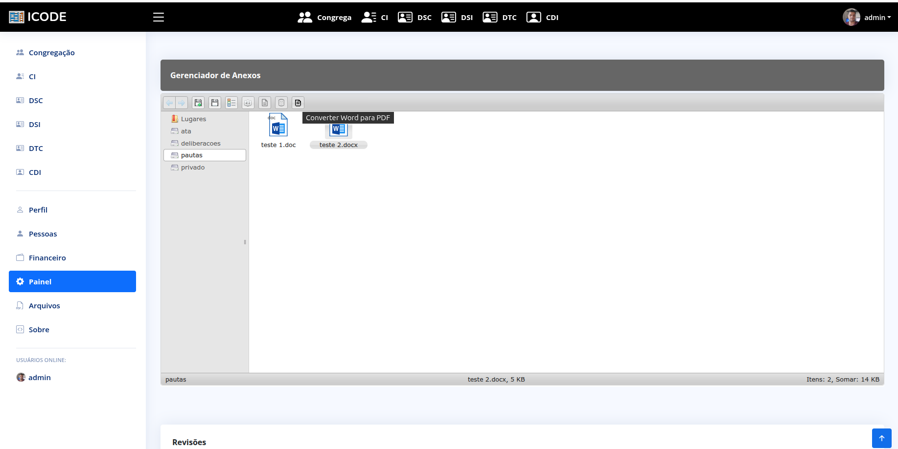The image size is (898, 449).
Task: Click the gray document toolbar icon
Action: (x=265, y=103)
